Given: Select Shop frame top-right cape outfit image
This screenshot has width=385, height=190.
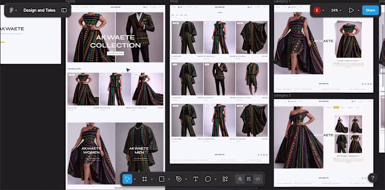Looking at the screenshot, I should coord(252,38).
